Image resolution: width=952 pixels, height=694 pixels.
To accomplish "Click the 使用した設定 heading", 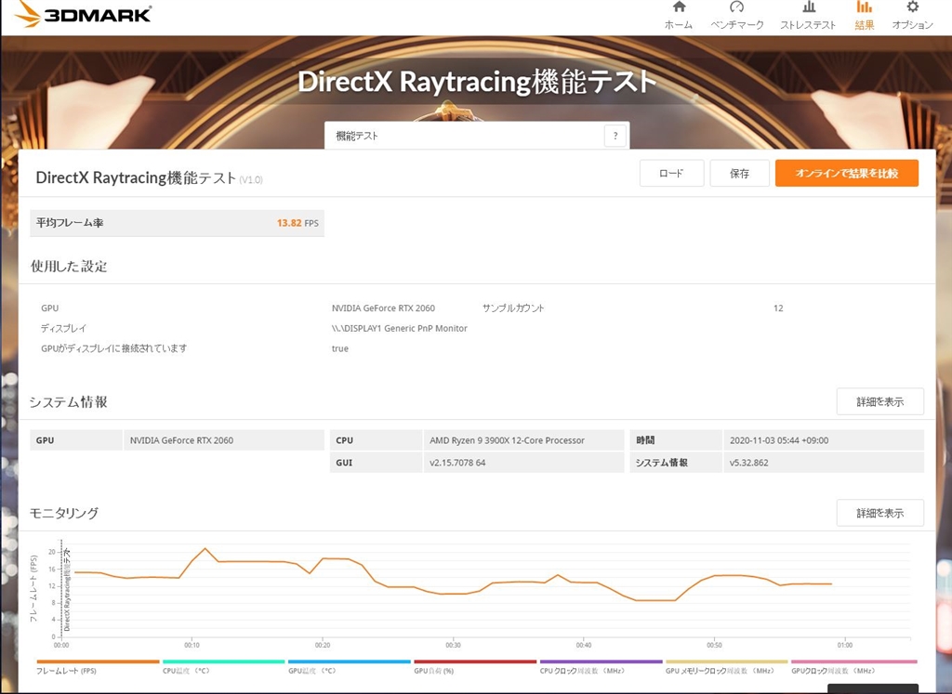I will tap(69, 267).
